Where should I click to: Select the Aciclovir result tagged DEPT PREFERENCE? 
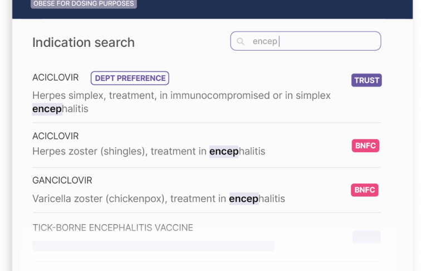(56, 78)
